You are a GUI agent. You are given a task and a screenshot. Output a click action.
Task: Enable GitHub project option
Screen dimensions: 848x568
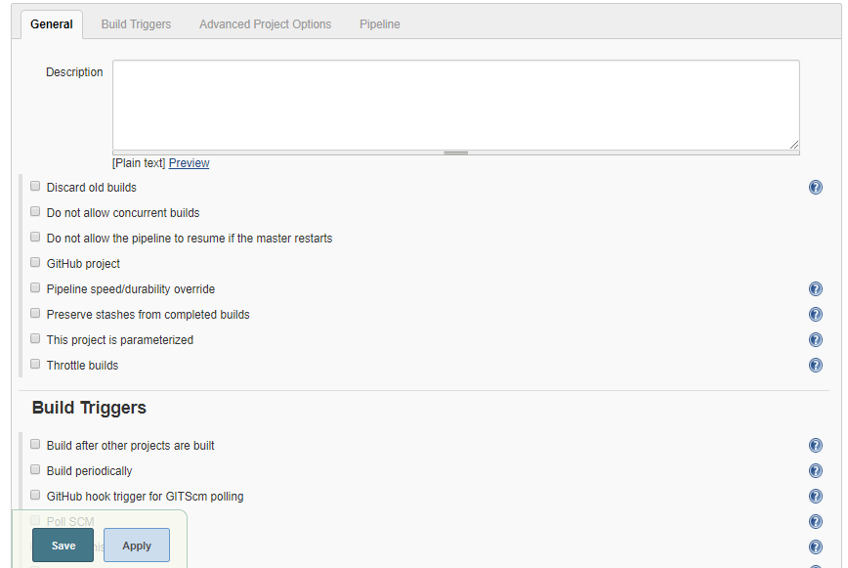click(x=35, y=262)
